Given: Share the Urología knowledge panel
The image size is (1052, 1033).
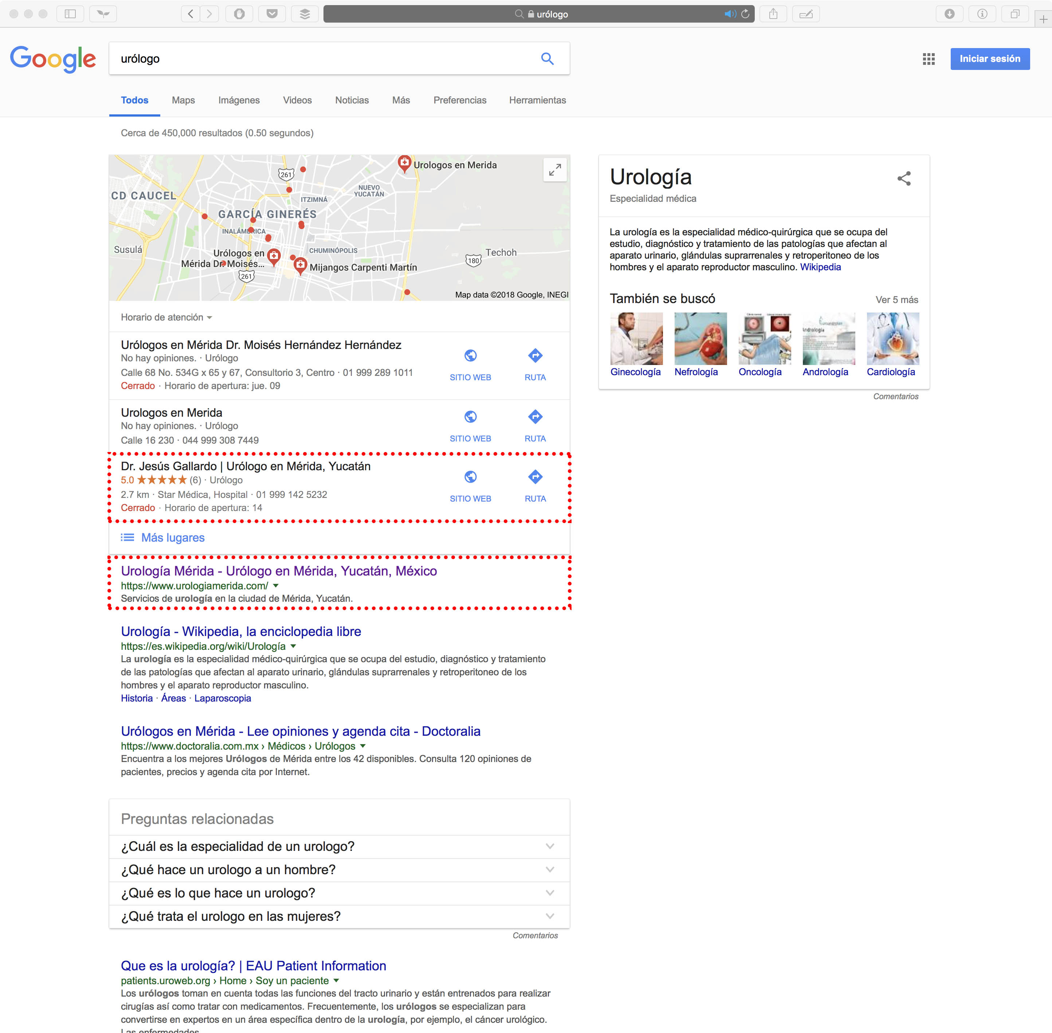Looking at the screenshot, I should [904, 178].
